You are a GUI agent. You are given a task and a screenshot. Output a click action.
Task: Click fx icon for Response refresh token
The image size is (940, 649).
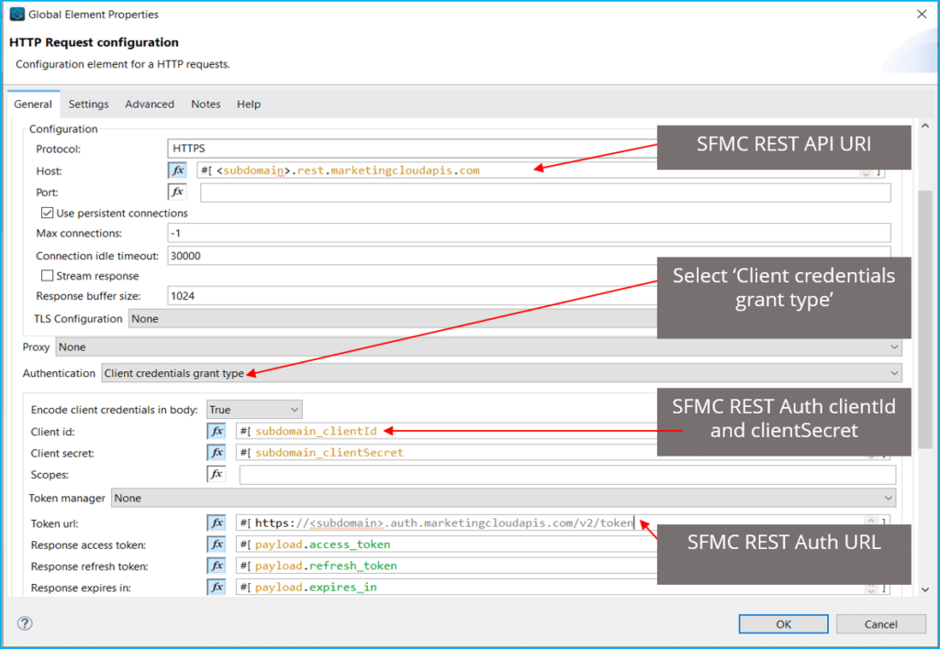pyautogui.click(x=217, y=566)
